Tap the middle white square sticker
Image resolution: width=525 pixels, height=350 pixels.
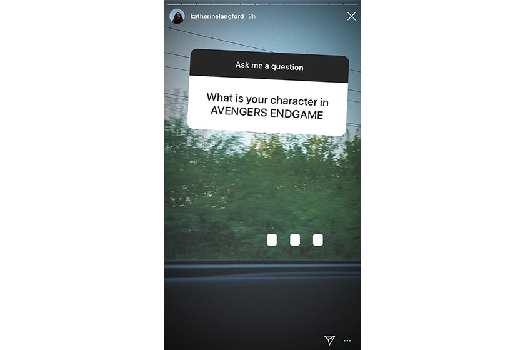click(x=295, y=240)
